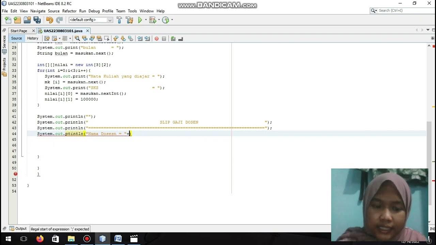Screen dimensions: 436x245
Task: Click the Find Next Occurrence icon
Action: coord(92,38)
